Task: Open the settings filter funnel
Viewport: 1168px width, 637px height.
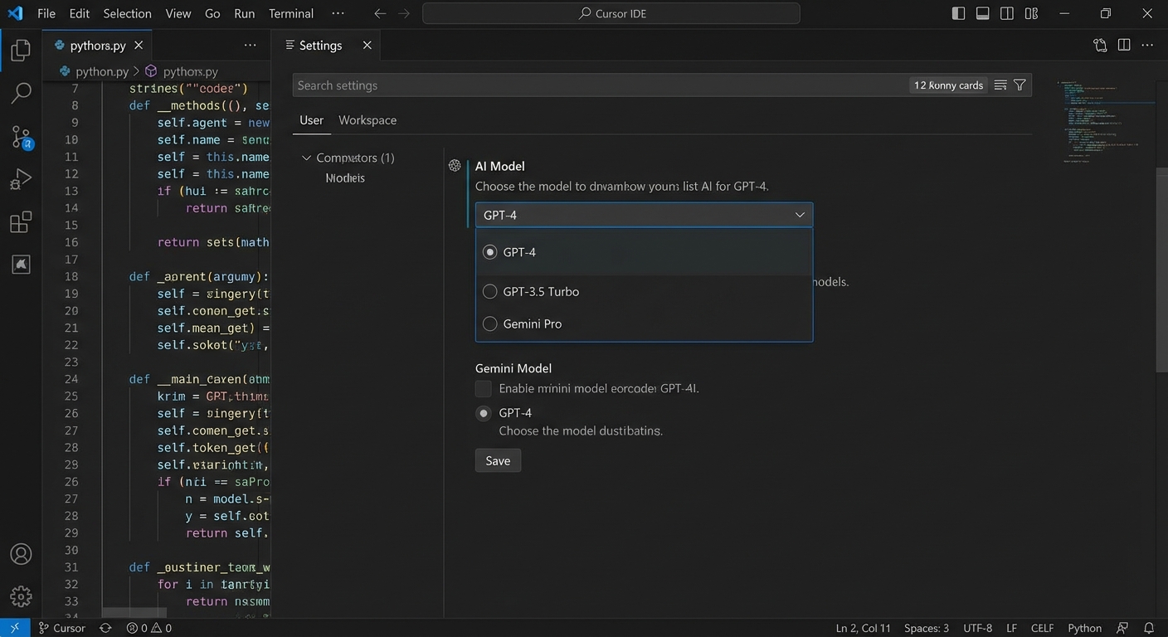Action: point(1020,85)
